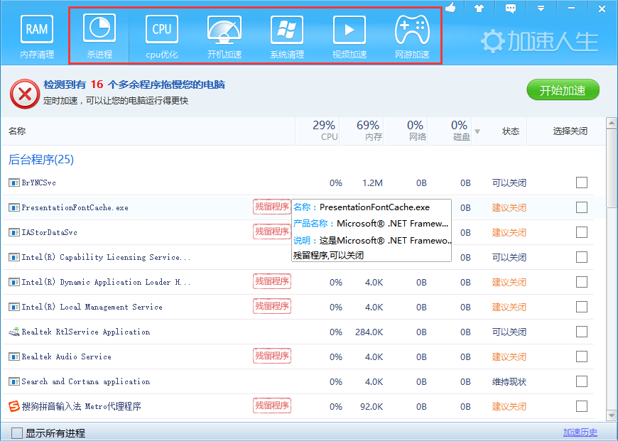Select the 视频加速 play icon
This screenshot has width=618, height=441.
[349, 36]
